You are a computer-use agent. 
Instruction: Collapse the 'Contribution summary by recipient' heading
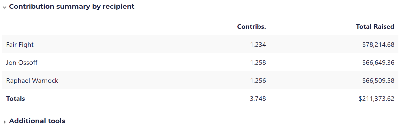click(72, 7)
